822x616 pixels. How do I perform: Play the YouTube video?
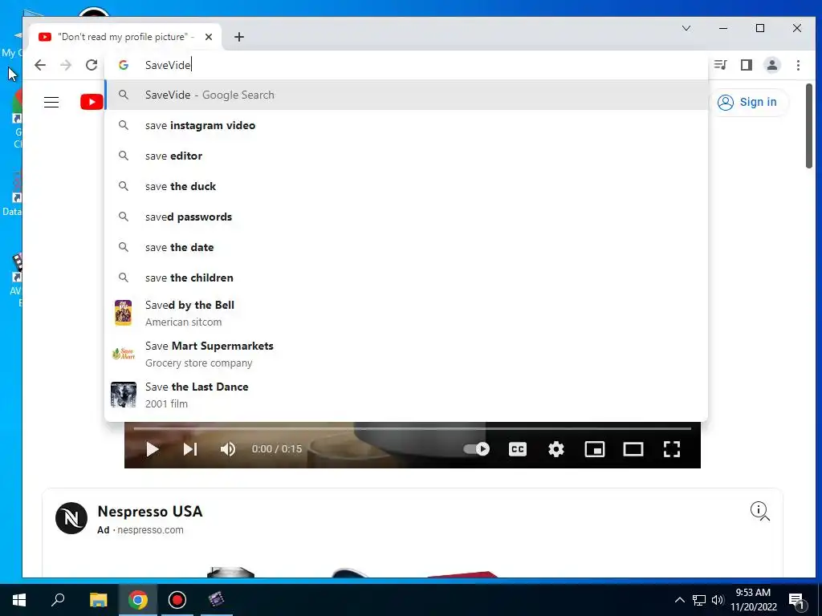tap(152, 449)
